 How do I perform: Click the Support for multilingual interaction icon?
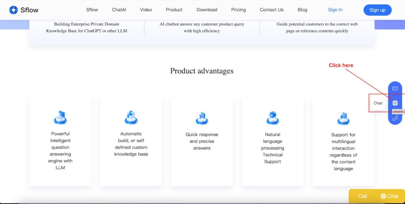(x=343, y=119)
